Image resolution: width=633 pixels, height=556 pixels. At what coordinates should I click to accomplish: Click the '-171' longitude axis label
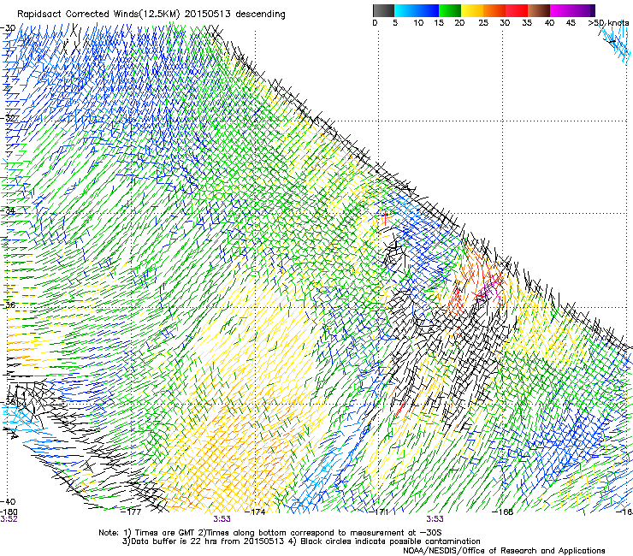(x=379, y=512)
